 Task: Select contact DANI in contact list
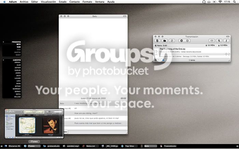coord(19,47)
